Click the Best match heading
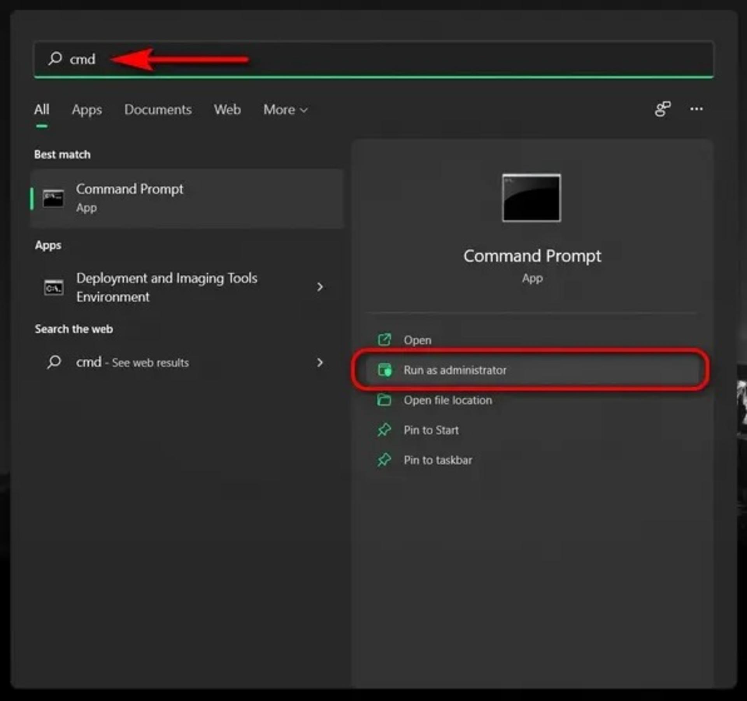The image size is (747, 701). coord(62,155)
